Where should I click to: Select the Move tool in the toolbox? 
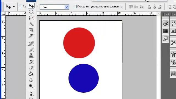tap(31, 6)
